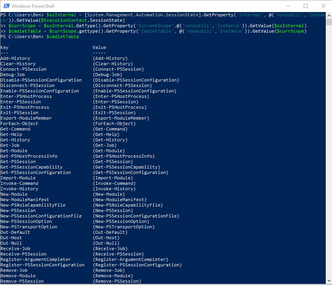Image resolution: width=332 pixels, height=285 pixels.
Task: Click the 'New-PSSessionOption' key entry
Action: click(x=26, y=221)
